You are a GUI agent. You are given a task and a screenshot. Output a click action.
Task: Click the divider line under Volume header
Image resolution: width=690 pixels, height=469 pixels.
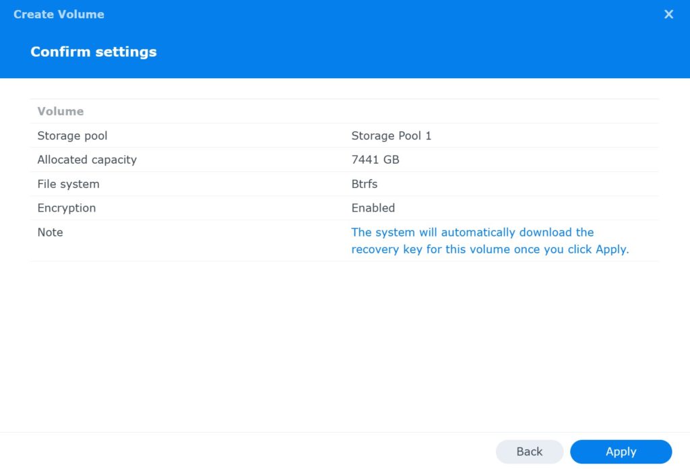coord(345,123)
